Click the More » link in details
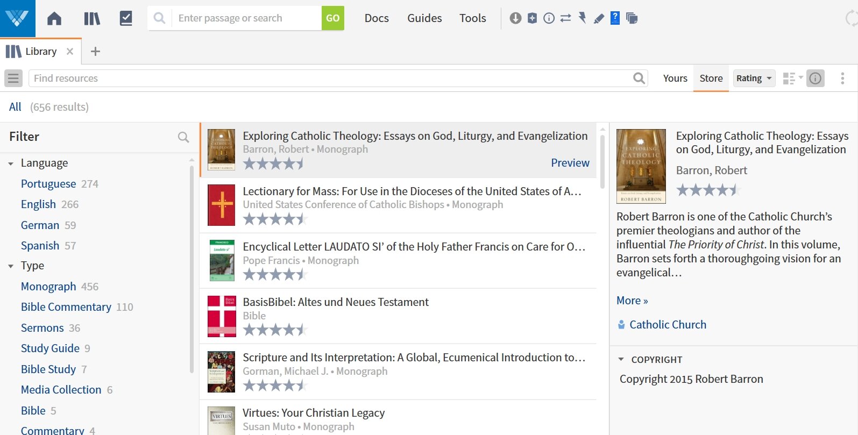 (x=632, y=301)
